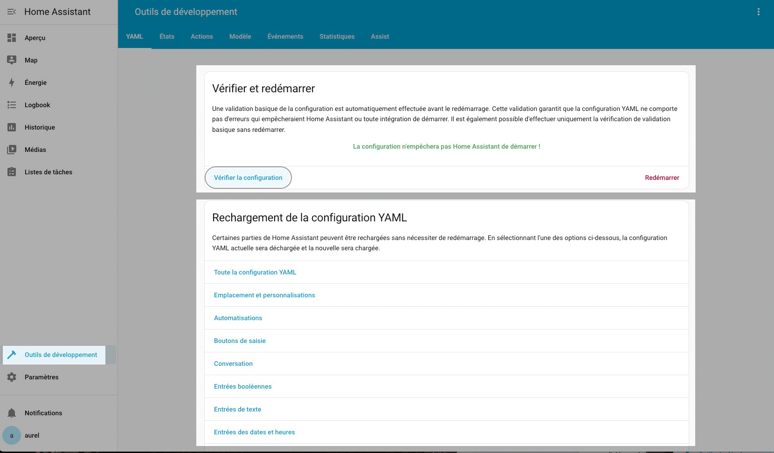Screen dimensions: 774x453
Task: Click the Redémarrer button
Action: 662,178
